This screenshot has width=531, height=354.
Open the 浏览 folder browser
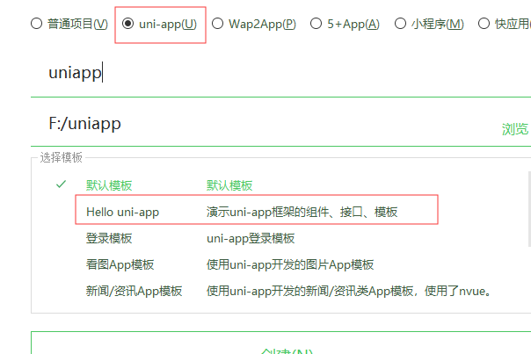[x=515, y=129]
